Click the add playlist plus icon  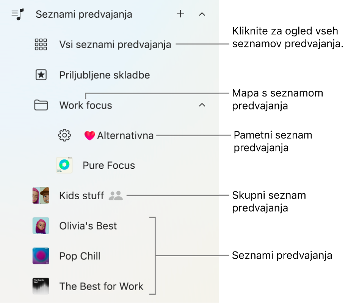[x=180, y=14]
